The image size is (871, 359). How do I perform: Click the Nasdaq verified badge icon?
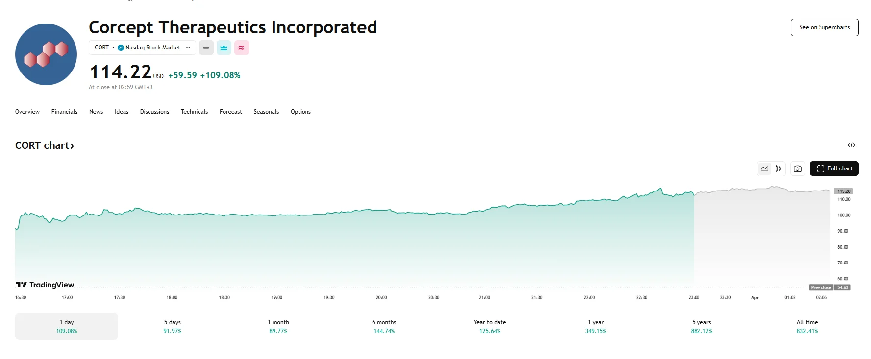point(120,48)
